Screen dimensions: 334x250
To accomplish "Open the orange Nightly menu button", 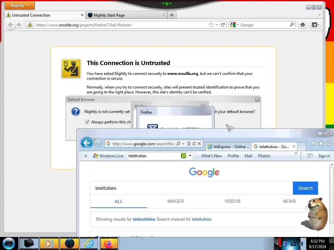I will 20,5.
